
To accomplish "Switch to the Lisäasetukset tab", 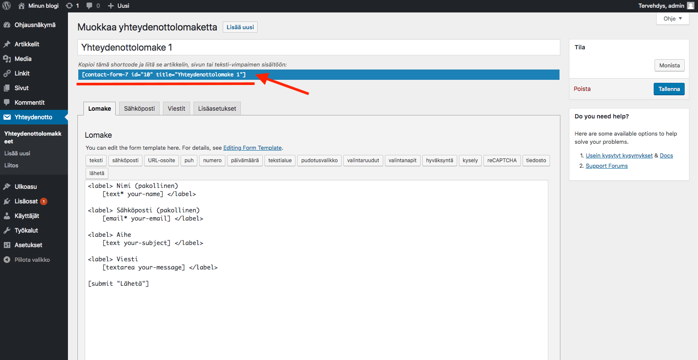I will click(217, 109).
